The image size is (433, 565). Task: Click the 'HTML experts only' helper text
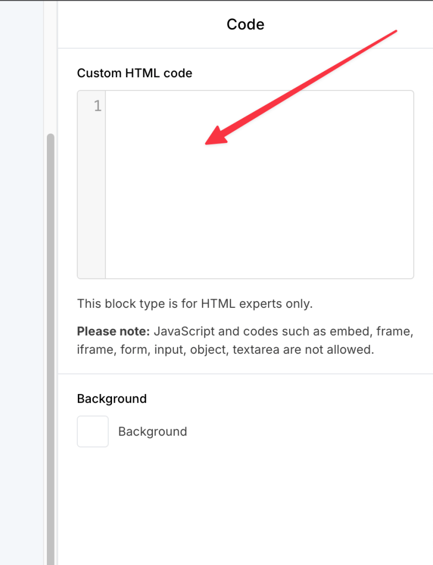coord(256,303)
